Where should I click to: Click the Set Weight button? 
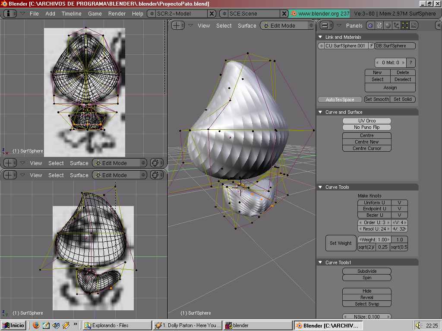coord(341,243)
